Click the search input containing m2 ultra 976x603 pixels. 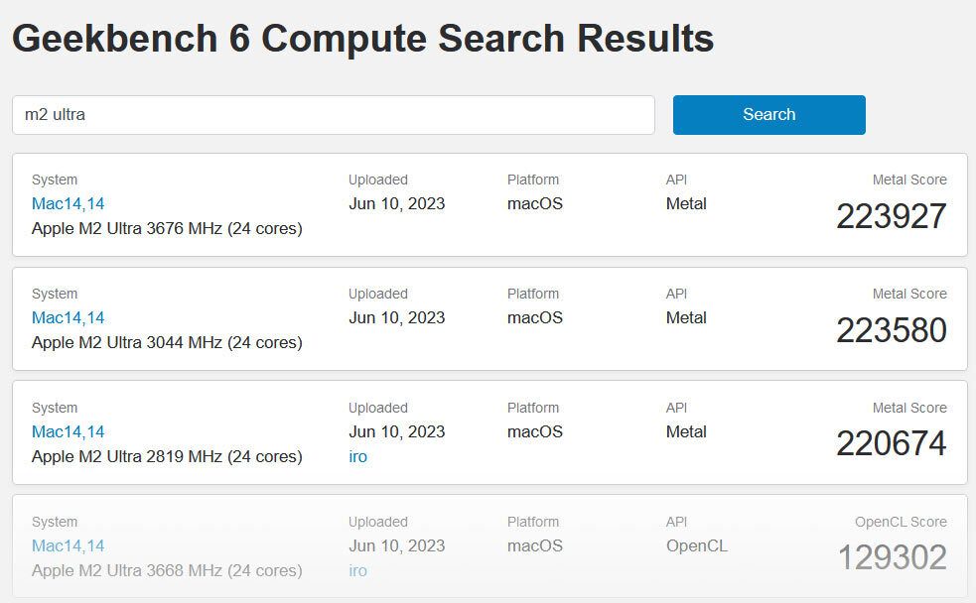point(334,114)
